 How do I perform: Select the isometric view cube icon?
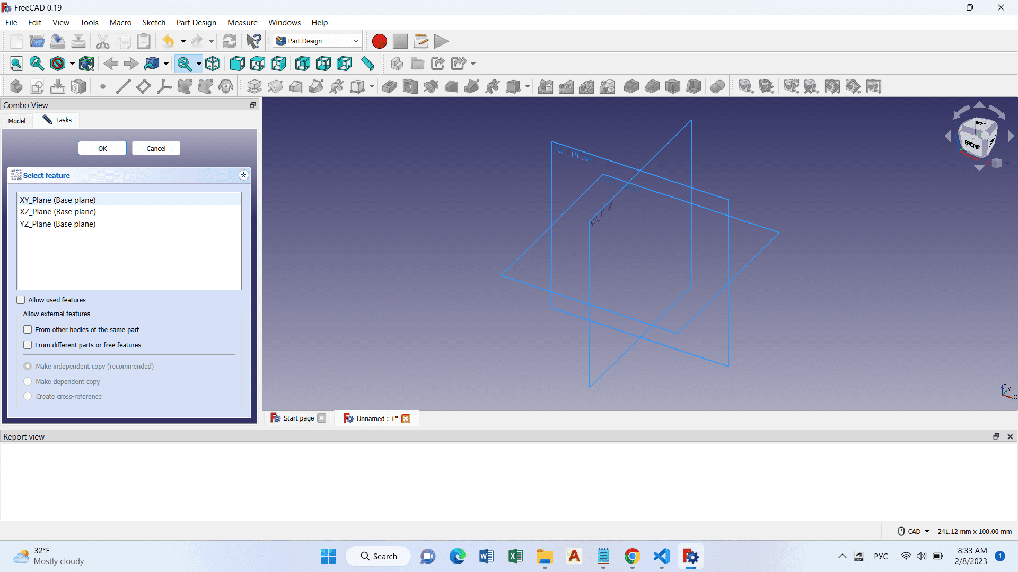[213, 64]
